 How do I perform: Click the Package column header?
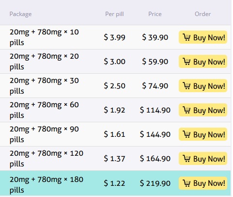pyautogui.click(x=21, y=14)
